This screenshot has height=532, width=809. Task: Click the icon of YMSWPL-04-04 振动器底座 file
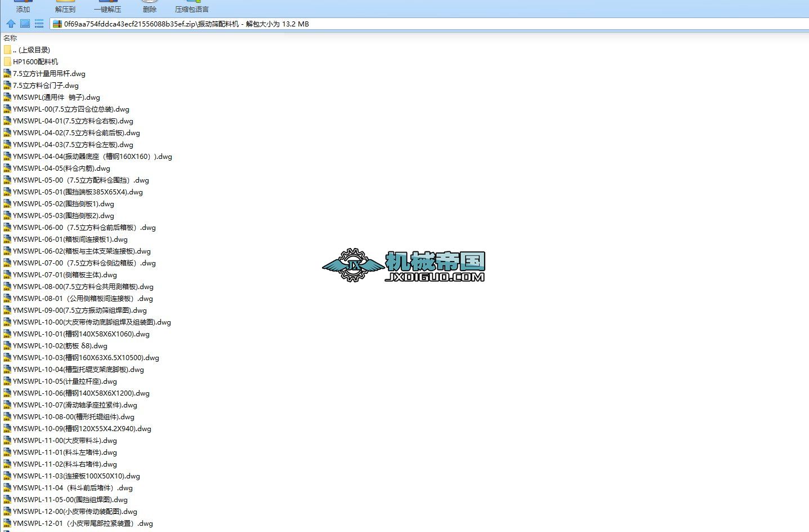click(x=7, y=157)
